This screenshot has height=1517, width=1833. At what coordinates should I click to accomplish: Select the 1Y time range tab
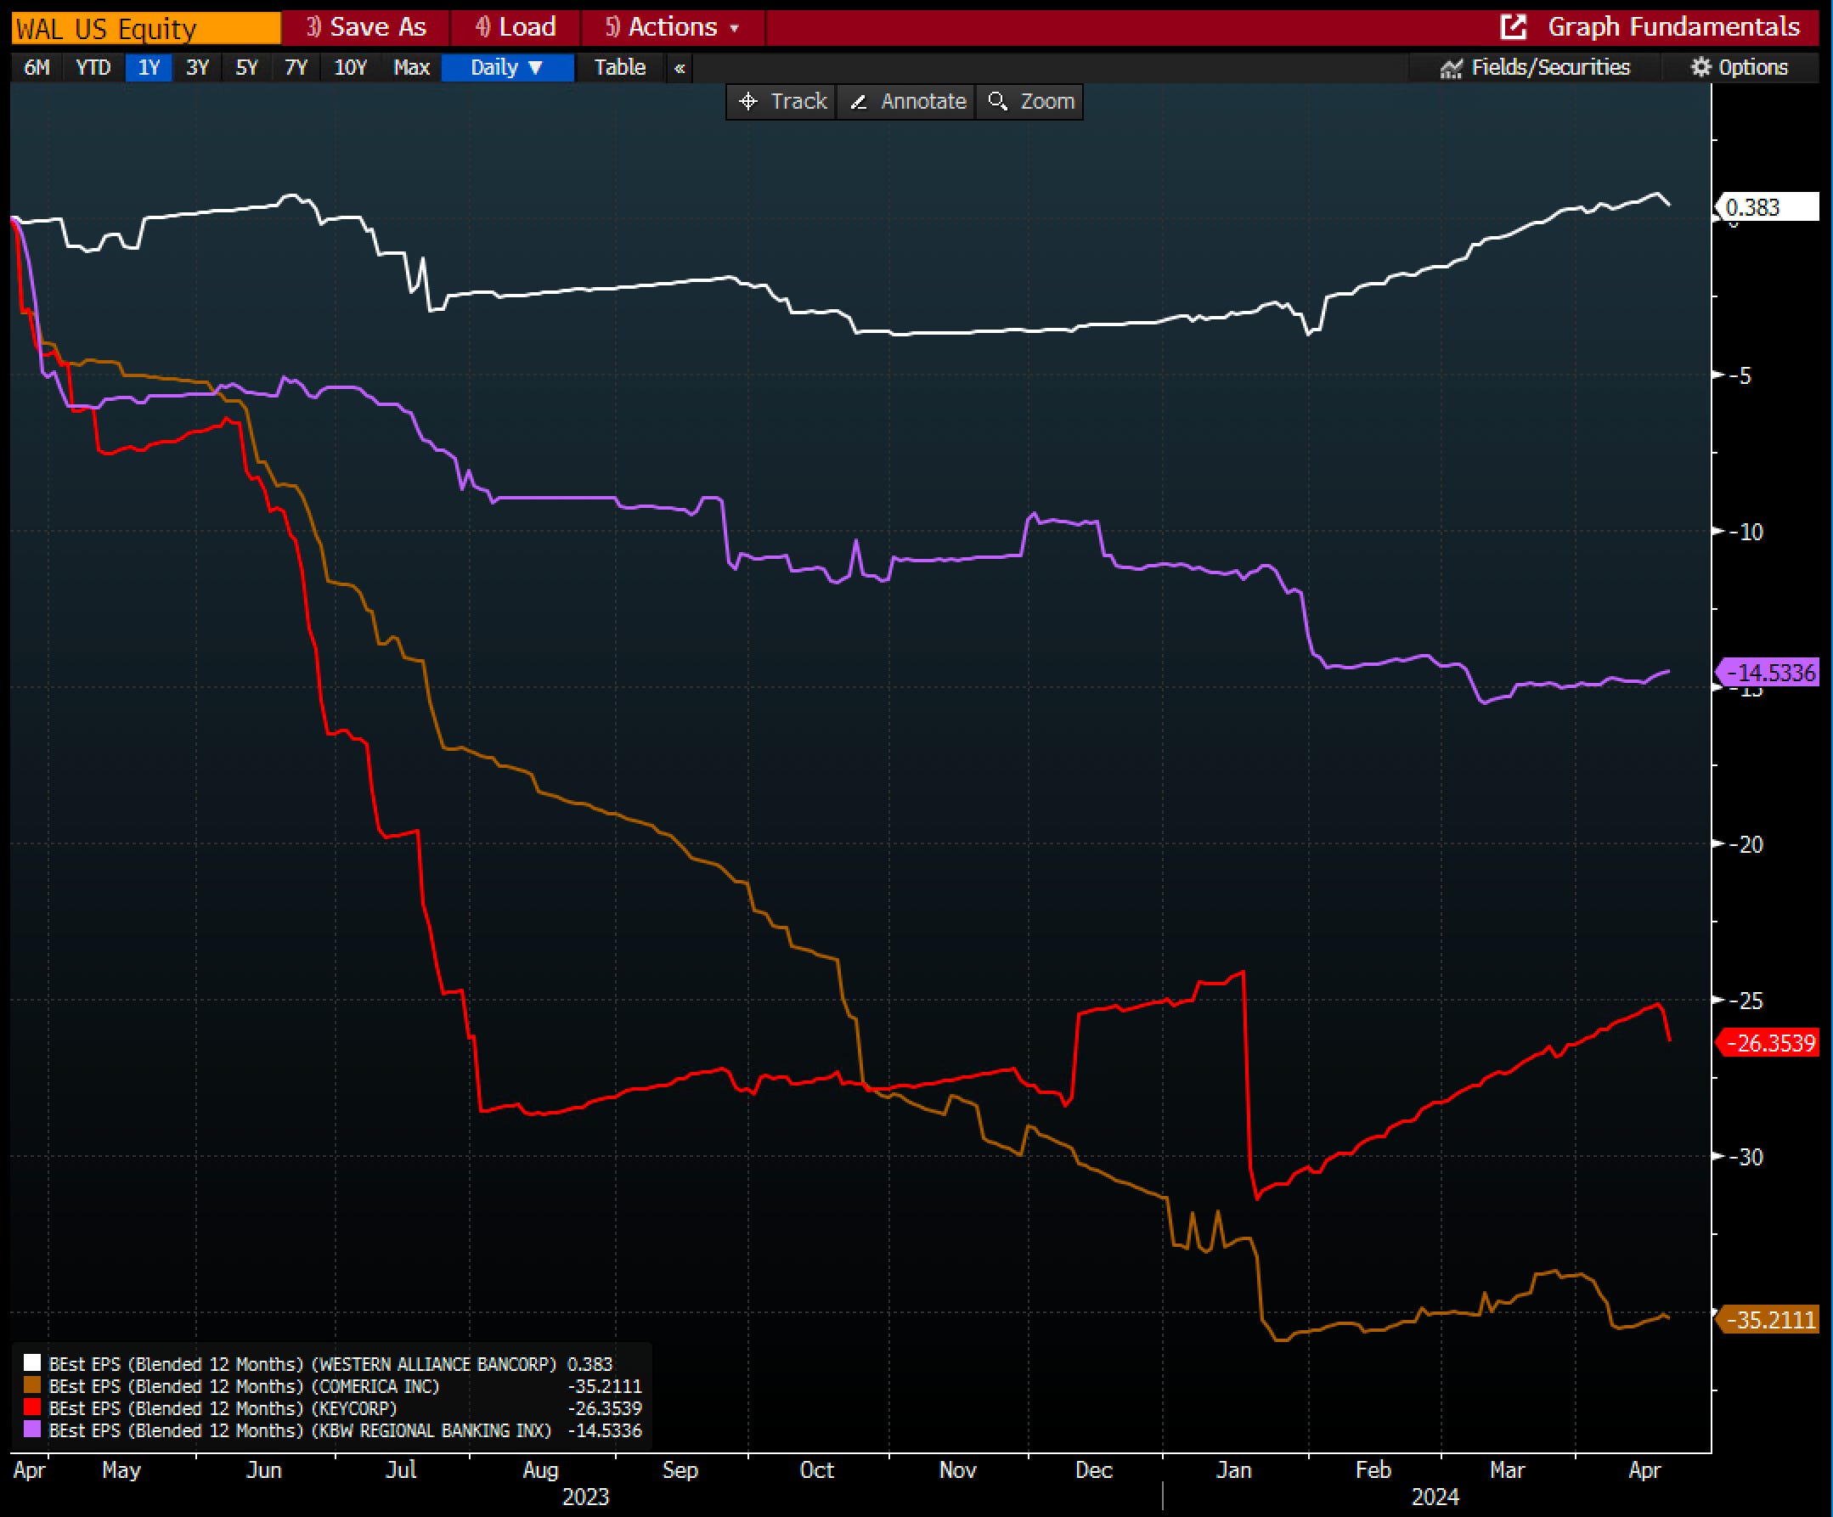tap(149, 67)
